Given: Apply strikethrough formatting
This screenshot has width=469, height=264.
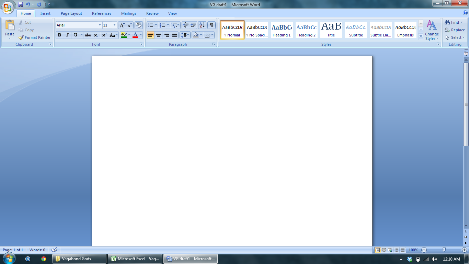Looking at the screenshot, I should tap(88, 35).
